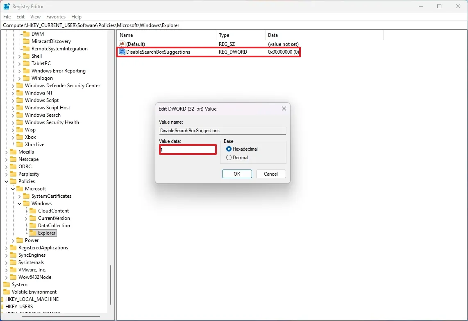Click Cancel to dismiss the dialog
This screenshot has height=321, width=468.
pos(270,174)
